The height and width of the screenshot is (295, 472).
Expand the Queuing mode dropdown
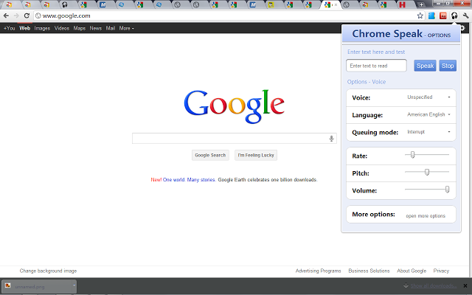(x=430, y=132)
